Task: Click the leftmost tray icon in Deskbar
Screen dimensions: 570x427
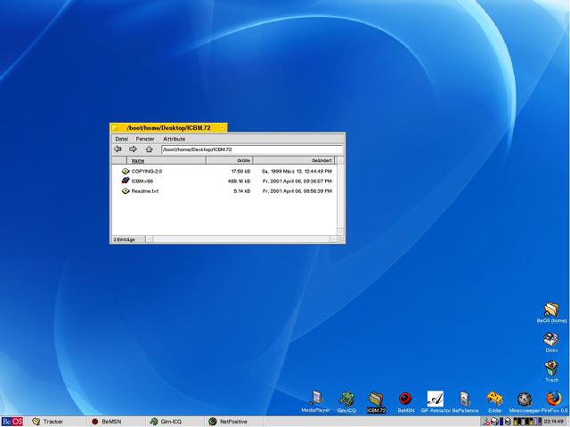Action: (x=487, y=422)
